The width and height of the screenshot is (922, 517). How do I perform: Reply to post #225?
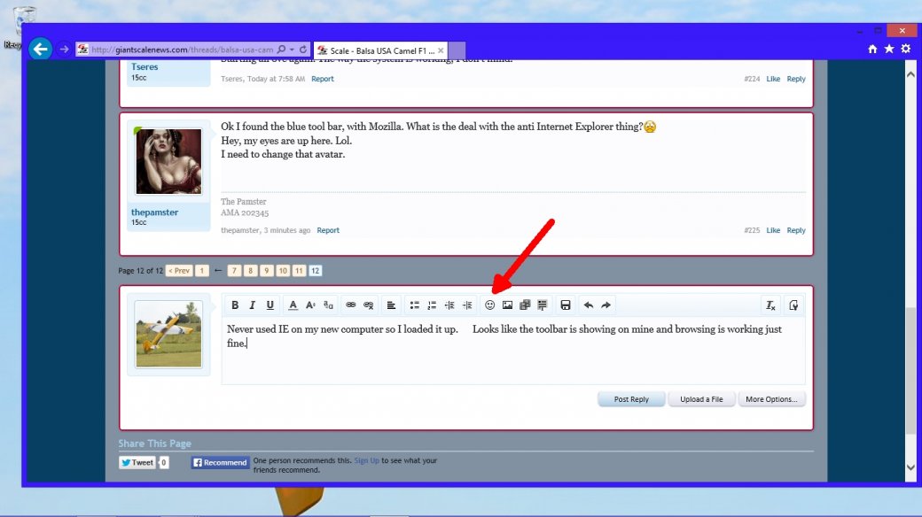pos(796,230)
